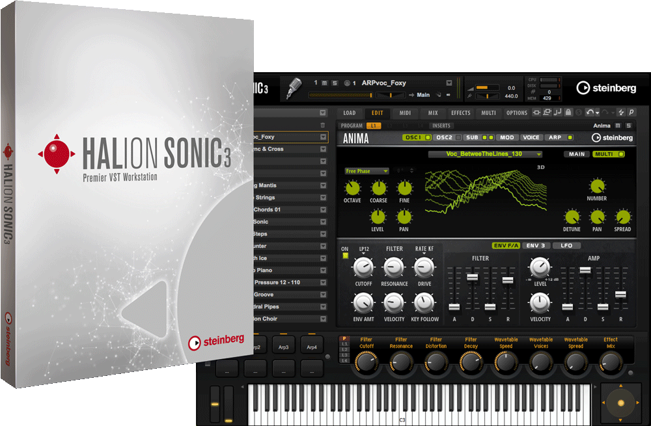The width and height of the screenshot is (651, 426).
Task: Select the P quick control assignment
Action: [x=344, y=338]
